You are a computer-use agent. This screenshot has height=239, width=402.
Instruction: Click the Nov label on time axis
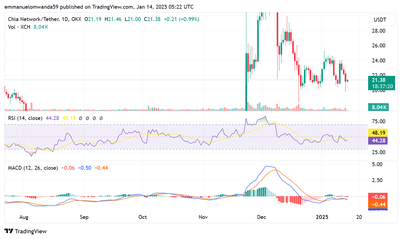[203, 217]
